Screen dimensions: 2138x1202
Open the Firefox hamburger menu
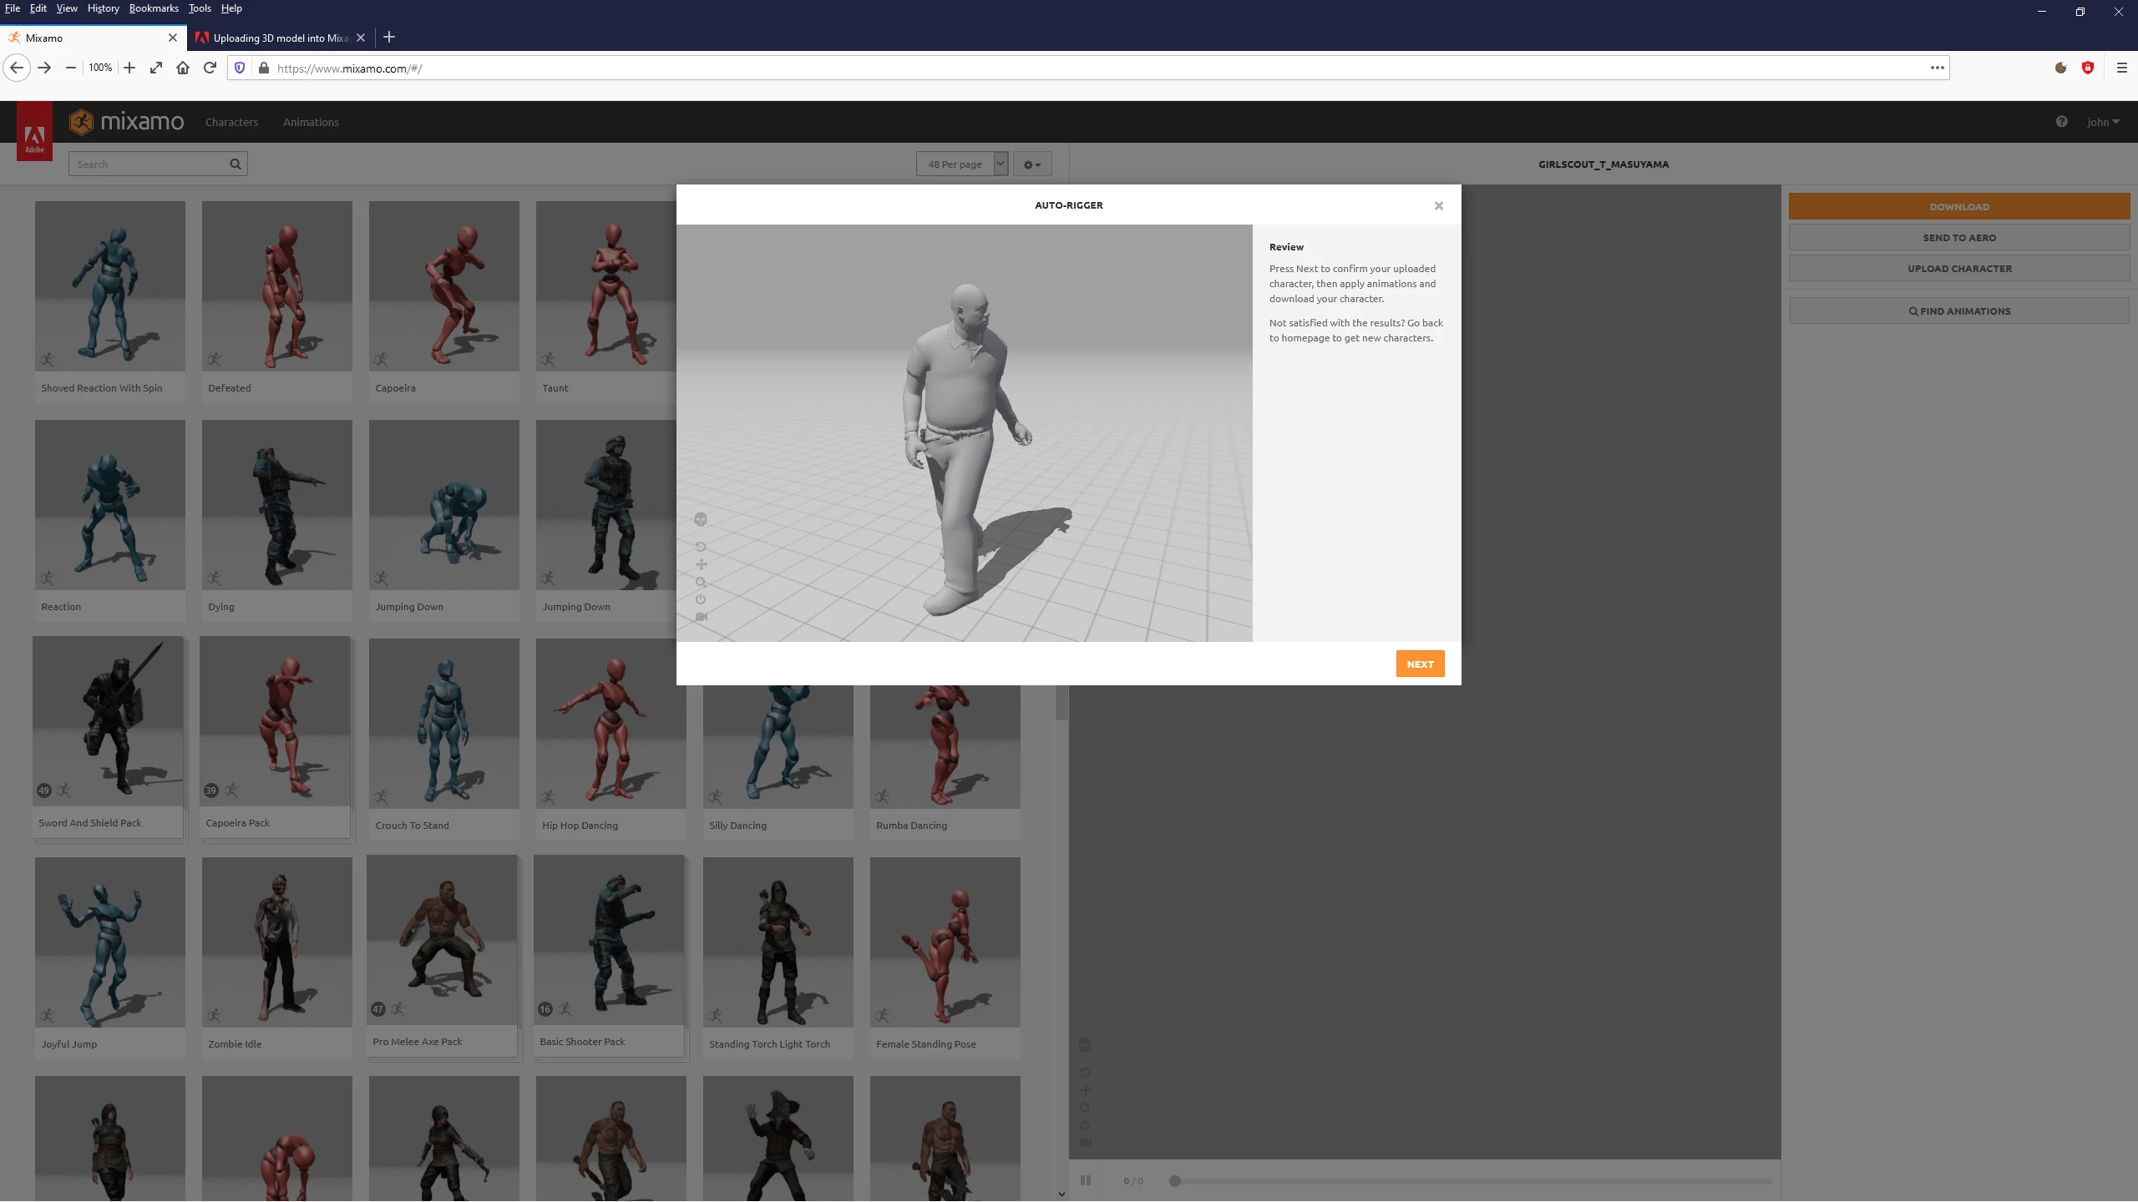click(x=2121, y=68)
